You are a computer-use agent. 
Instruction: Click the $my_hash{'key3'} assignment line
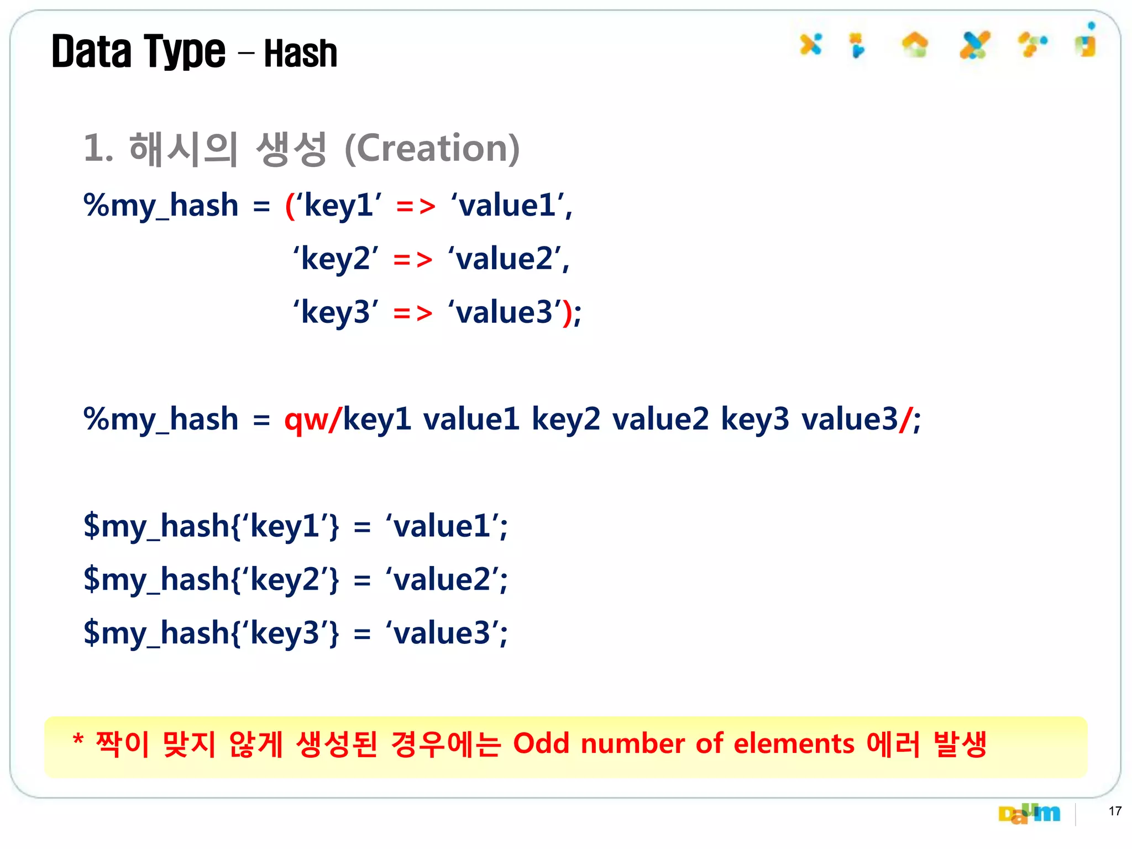tap(296, 633)
